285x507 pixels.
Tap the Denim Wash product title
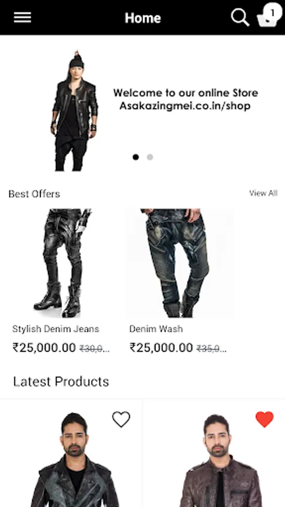click(156, 329)
